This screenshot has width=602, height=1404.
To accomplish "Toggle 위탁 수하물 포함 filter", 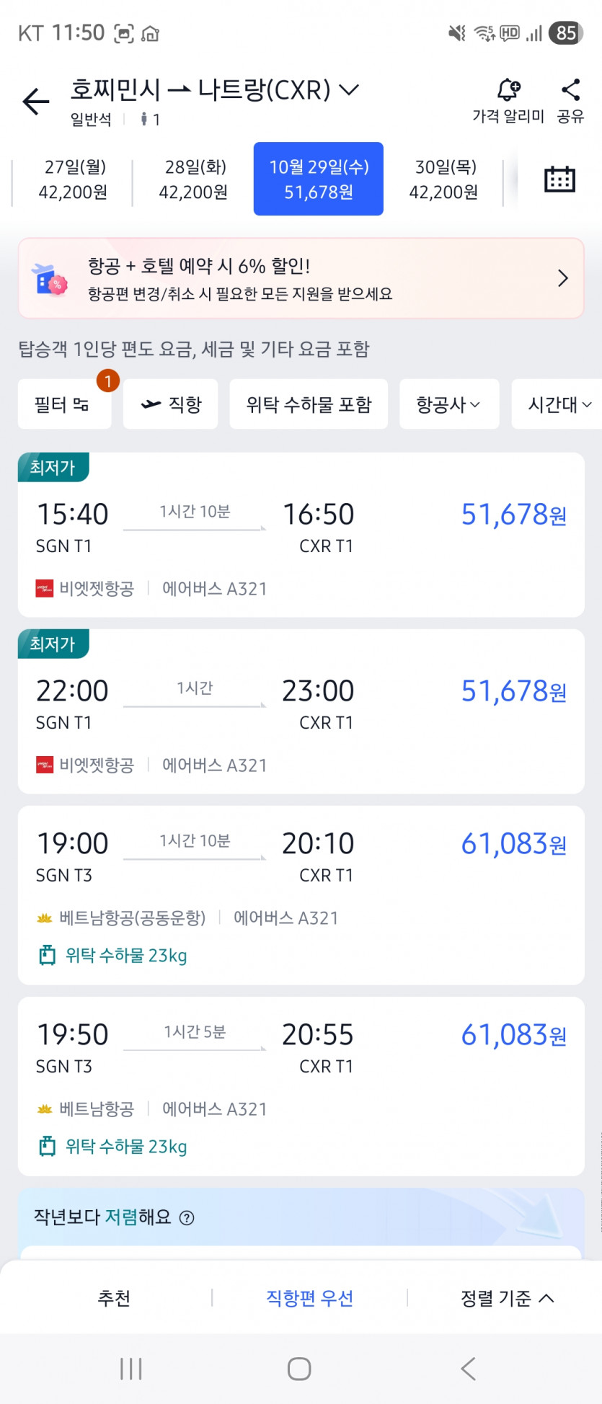I will [x=309, y=404].
